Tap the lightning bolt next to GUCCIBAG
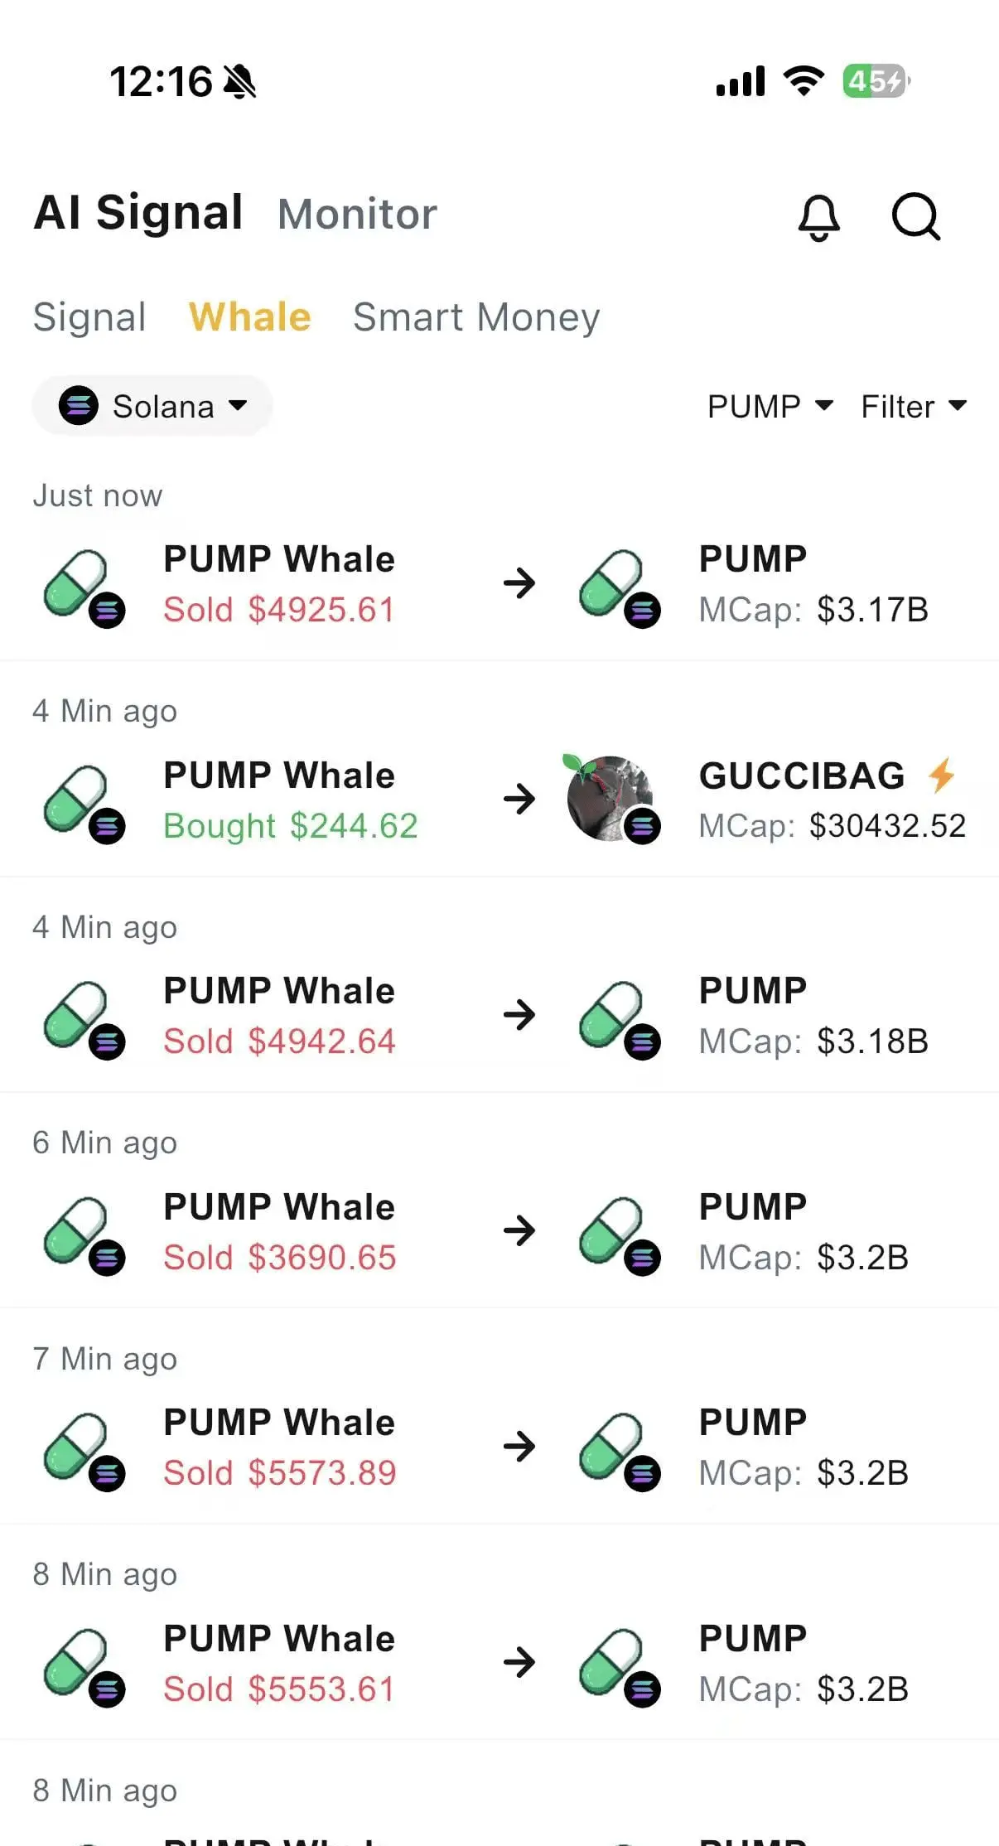This screenshot has width=999, height=1846. click(942, 776)
